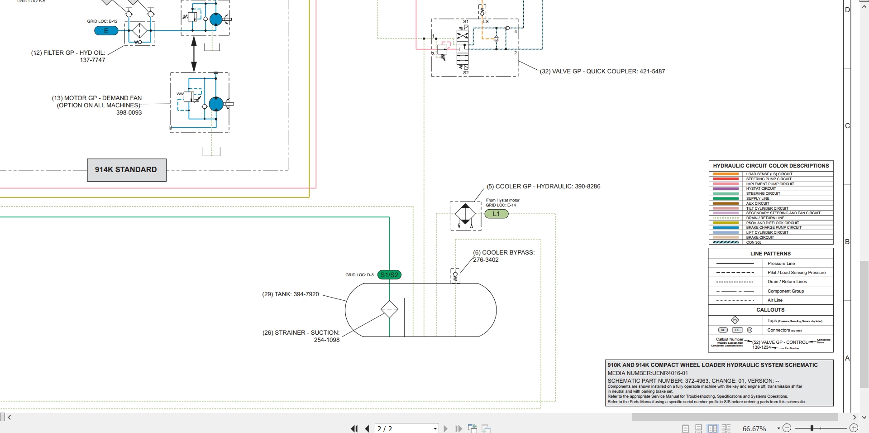
Task: Click grid row letter C on the border
Action: (847, 126)
